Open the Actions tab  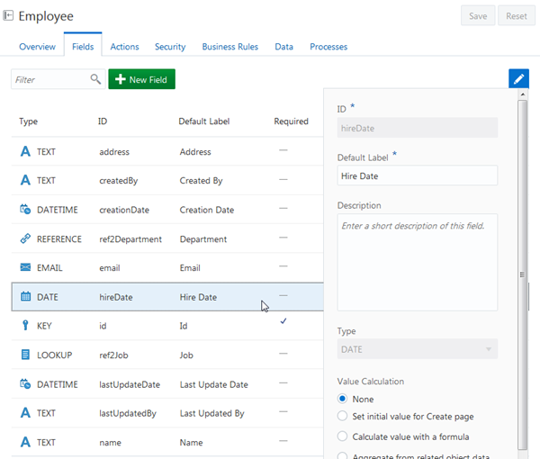pos(124,47)
